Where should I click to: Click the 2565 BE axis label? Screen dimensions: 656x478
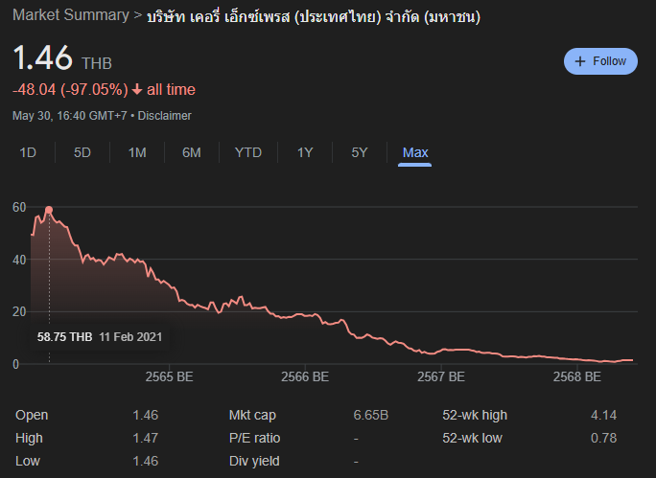[x=169, y=376]
